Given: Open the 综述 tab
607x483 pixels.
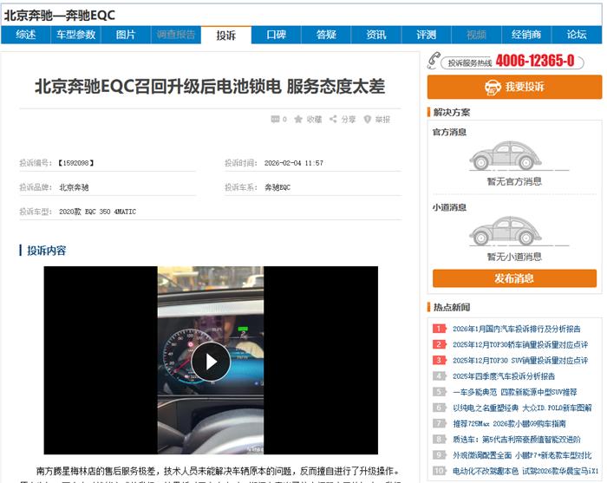Looking at the screenshot, I should [26, 35].
